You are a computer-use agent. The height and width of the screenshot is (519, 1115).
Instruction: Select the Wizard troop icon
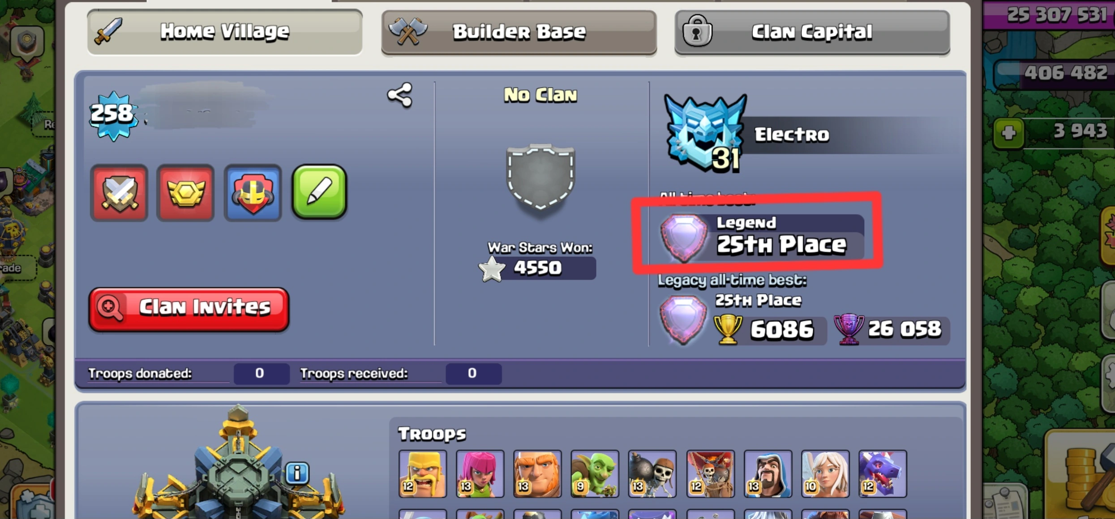(768, 474)
